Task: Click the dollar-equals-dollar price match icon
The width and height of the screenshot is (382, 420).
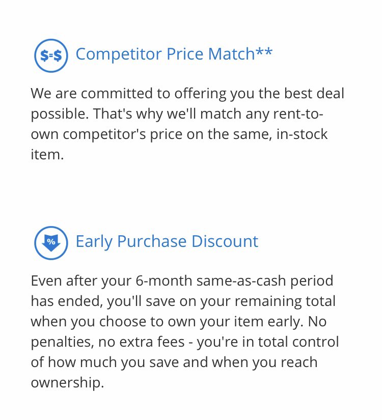Action: (51, 55)
